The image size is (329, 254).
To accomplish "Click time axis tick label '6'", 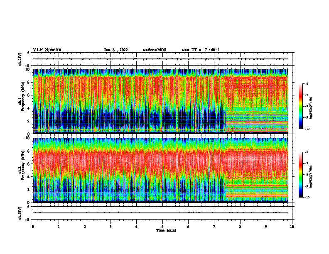I will pyautogui.click(x=188, y=227).
